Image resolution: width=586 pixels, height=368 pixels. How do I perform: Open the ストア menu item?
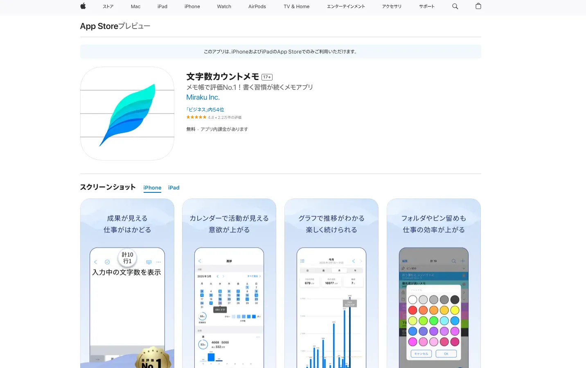coord(108,7)
